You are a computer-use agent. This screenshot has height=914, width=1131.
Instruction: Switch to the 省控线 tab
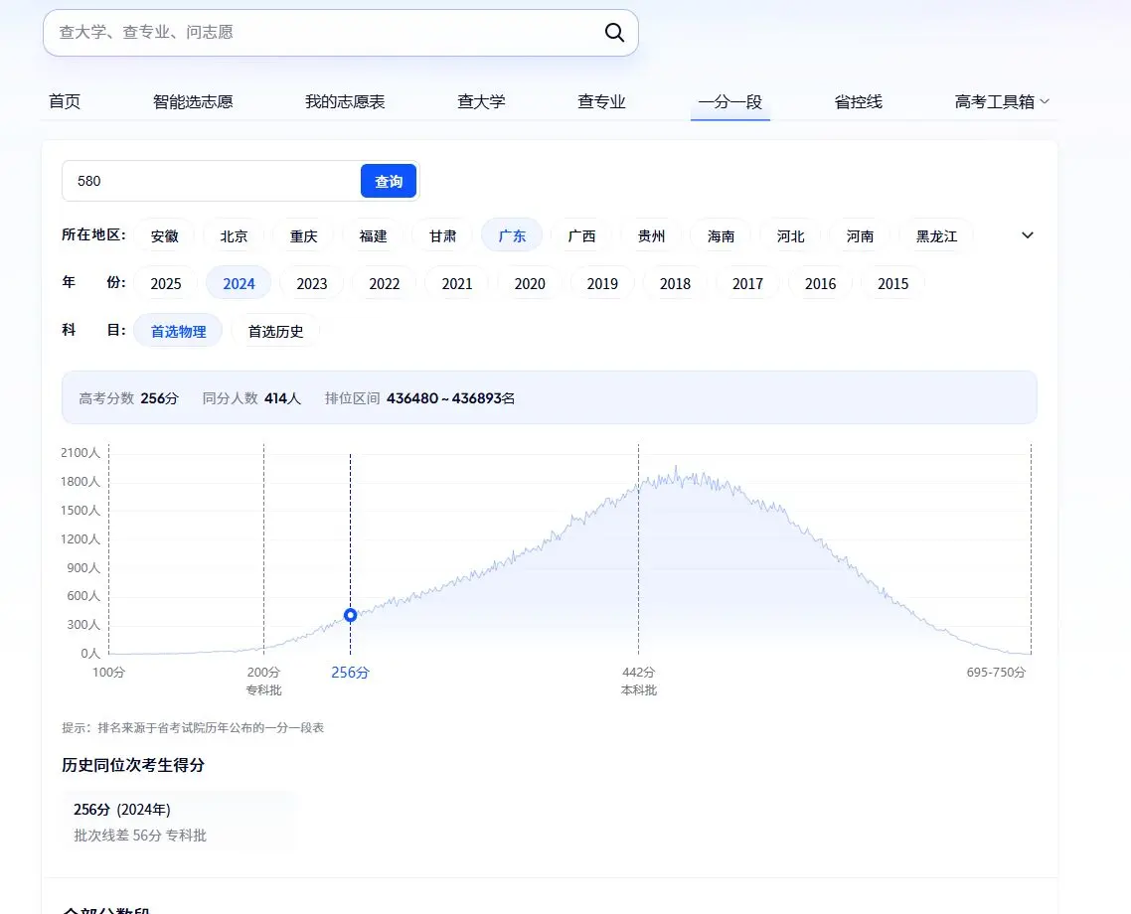[x=858, y=101]
